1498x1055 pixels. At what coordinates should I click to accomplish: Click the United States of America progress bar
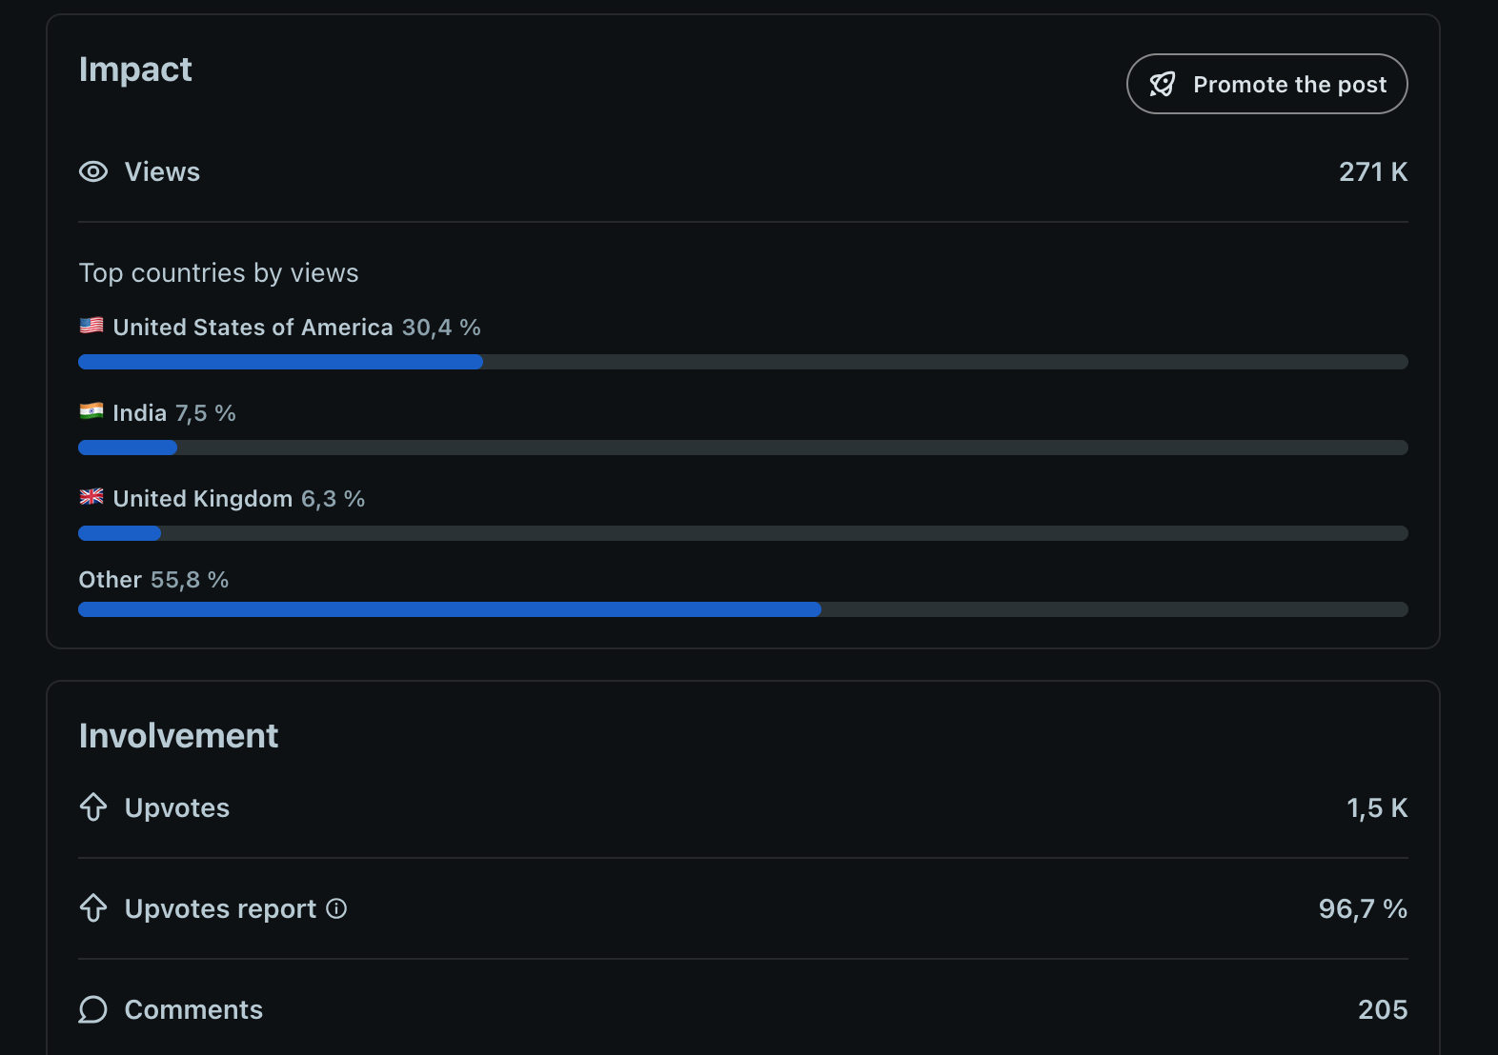[742, 362]
